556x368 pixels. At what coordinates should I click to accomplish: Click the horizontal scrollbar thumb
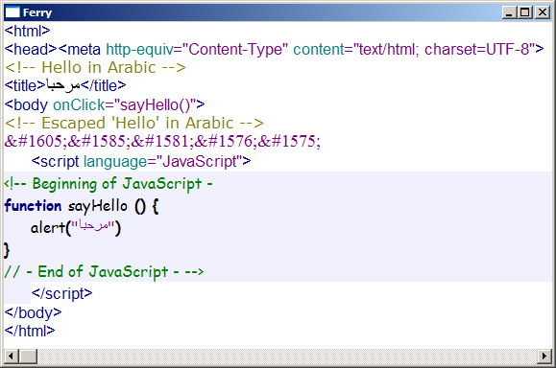click(28, 356)
